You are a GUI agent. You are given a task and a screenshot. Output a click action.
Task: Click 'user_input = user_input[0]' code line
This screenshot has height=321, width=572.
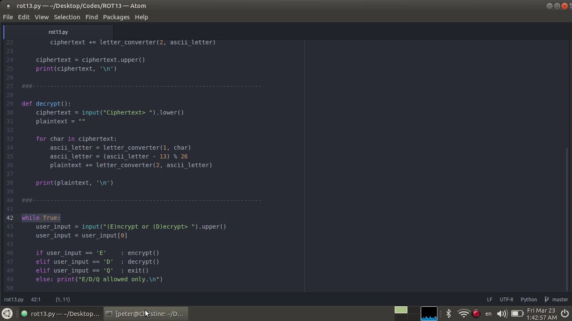click(81, 235)
